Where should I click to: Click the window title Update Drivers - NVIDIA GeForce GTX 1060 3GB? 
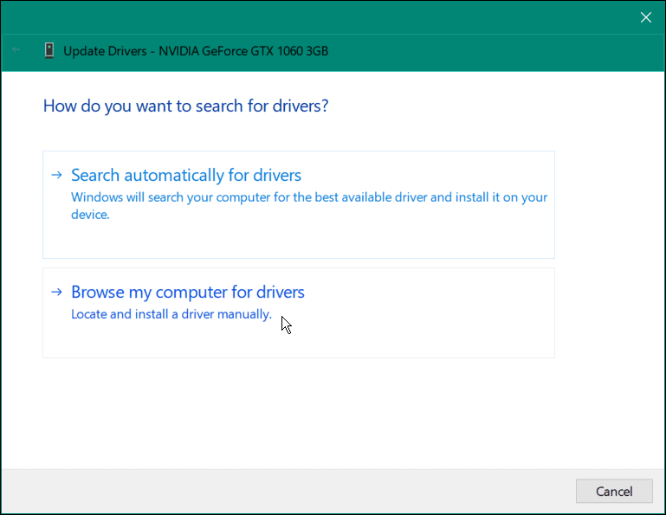[196, 51]
